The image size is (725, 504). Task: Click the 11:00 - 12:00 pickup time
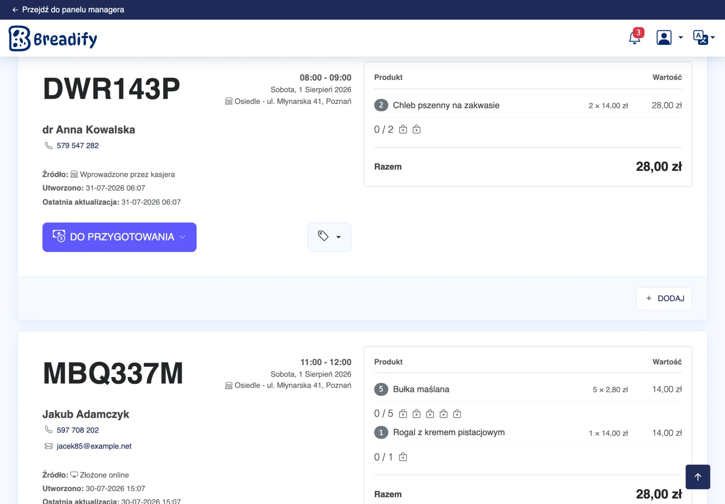pyautogui.click(x=326, y=362)
